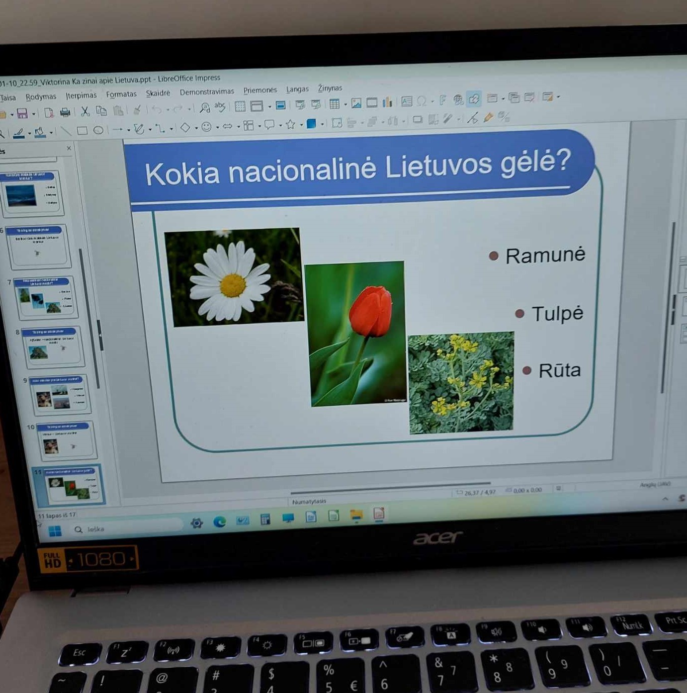687x693 pixels.
Task: Redo the last undone action
Action: point(177,108)
